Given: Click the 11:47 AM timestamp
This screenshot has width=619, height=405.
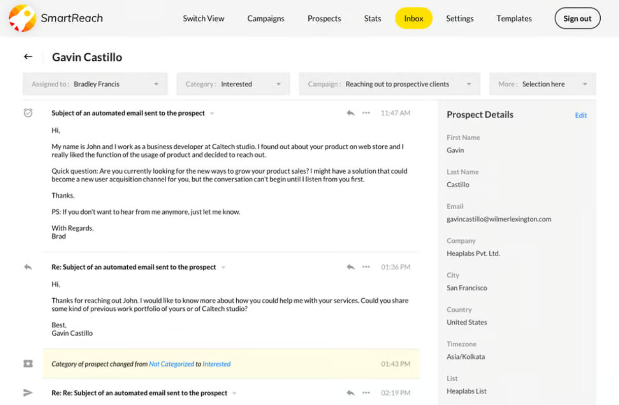Looking at the screenshot, I should point(395,113).
